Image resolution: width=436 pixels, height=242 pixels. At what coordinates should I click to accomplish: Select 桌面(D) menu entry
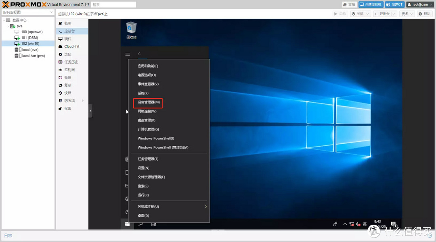(x=143, y=216)
